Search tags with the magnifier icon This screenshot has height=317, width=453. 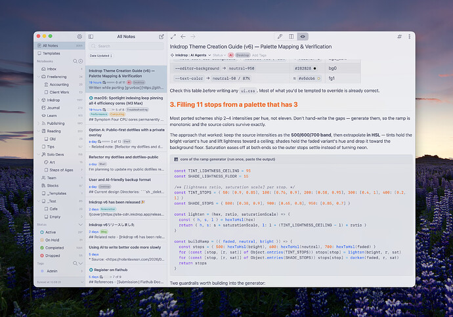pos(75,263)
